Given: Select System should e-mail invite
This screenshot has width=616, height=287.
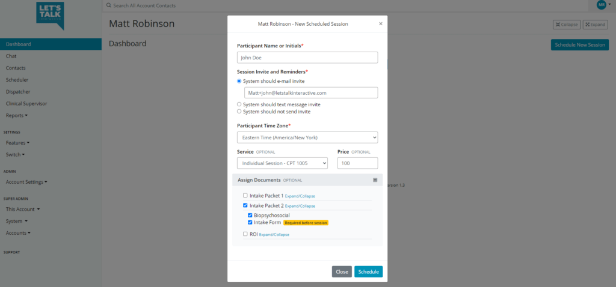Looking at the screenshot, I should 239,81.
